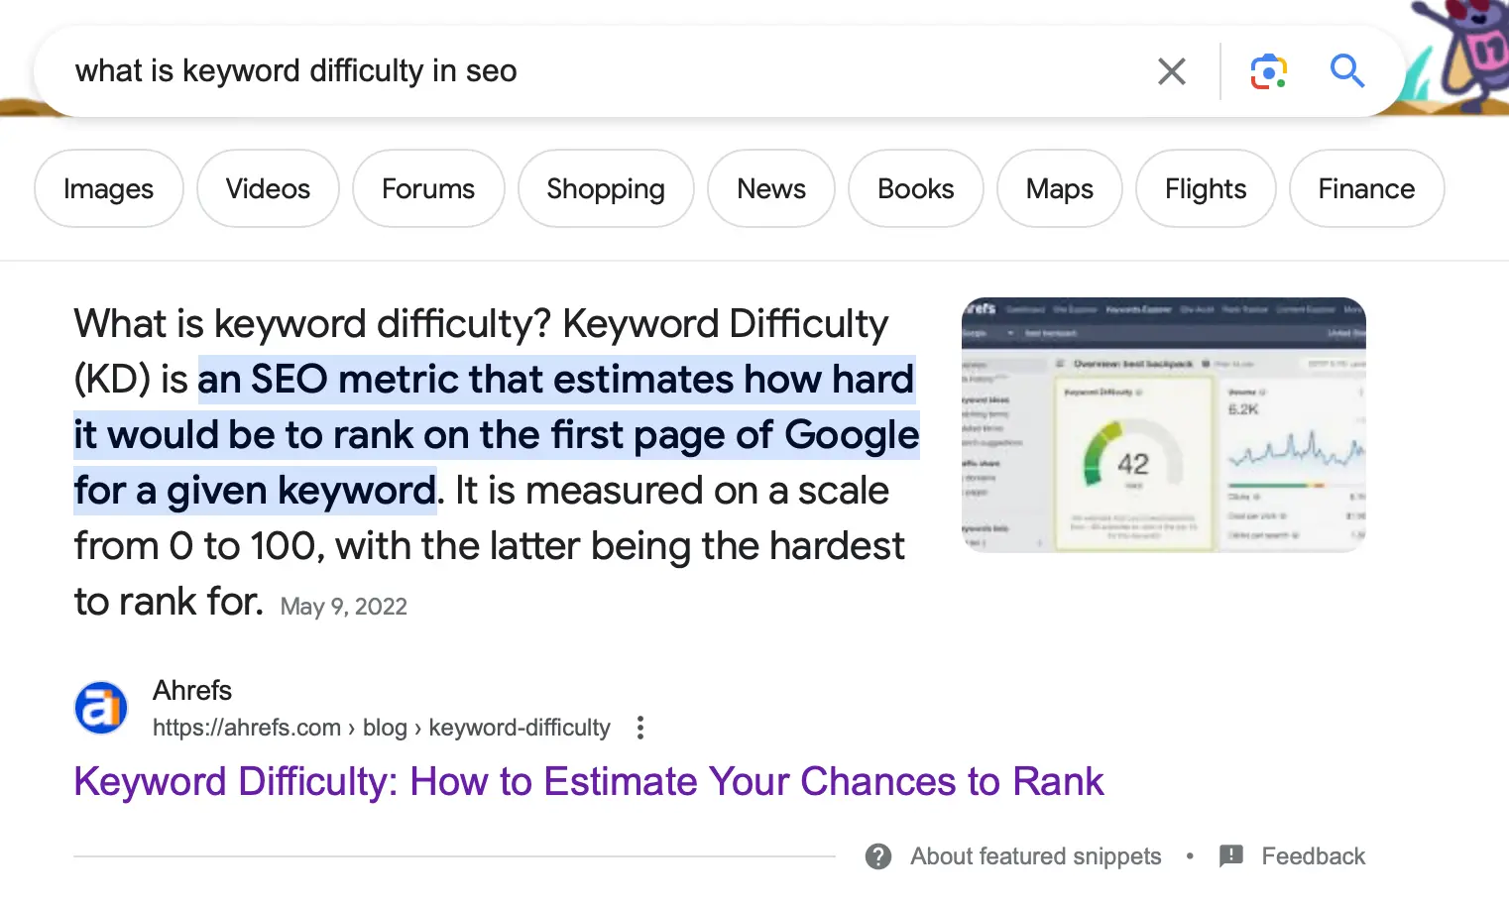Open Google Lens image search

[x=1268, y=71]
